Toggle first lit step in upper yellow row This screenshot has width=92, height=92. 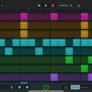coord(24,25)
